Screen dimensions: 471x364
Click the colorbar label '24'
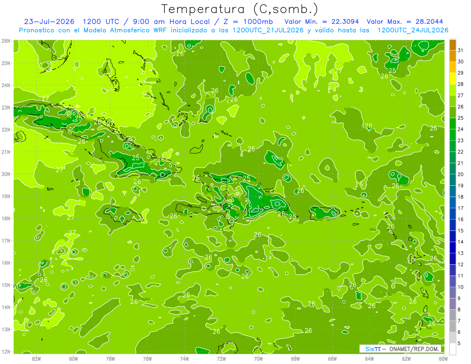point(461,129)
